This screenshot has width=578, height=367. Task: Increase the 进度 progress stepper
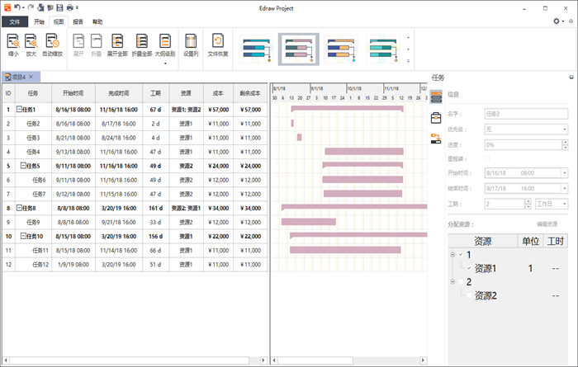pos(565,143)
